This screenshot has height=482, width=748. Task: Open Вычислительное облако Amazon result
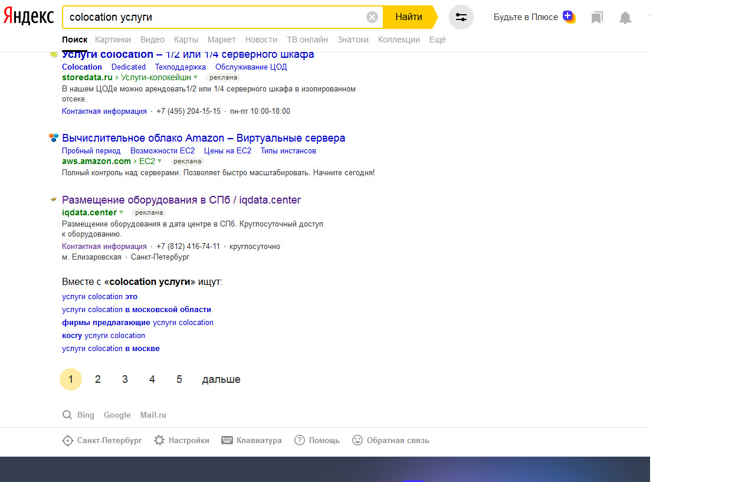click(204, 138)
